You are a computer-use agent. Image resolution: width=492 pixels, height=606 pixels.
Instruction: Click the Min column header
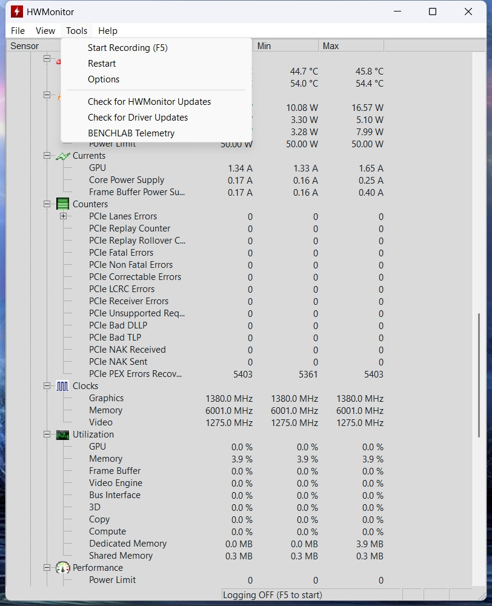click(x=285, y=46)
